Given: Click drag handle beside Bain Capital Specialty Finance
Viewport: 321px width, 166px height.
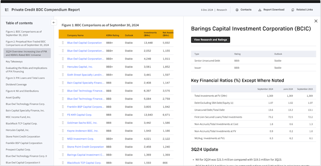Looking at the screenshot, I should point(63,83).
